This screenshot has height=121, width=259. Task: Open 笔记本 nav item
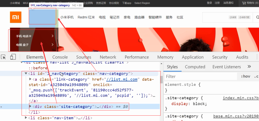click(x=115, y=17)
